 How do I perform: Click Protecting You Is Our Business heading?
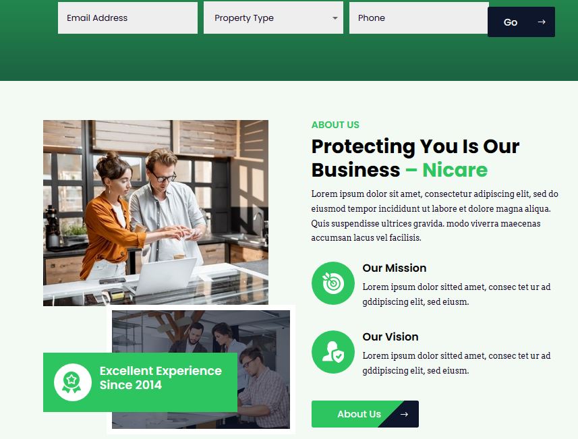point(415,158)
